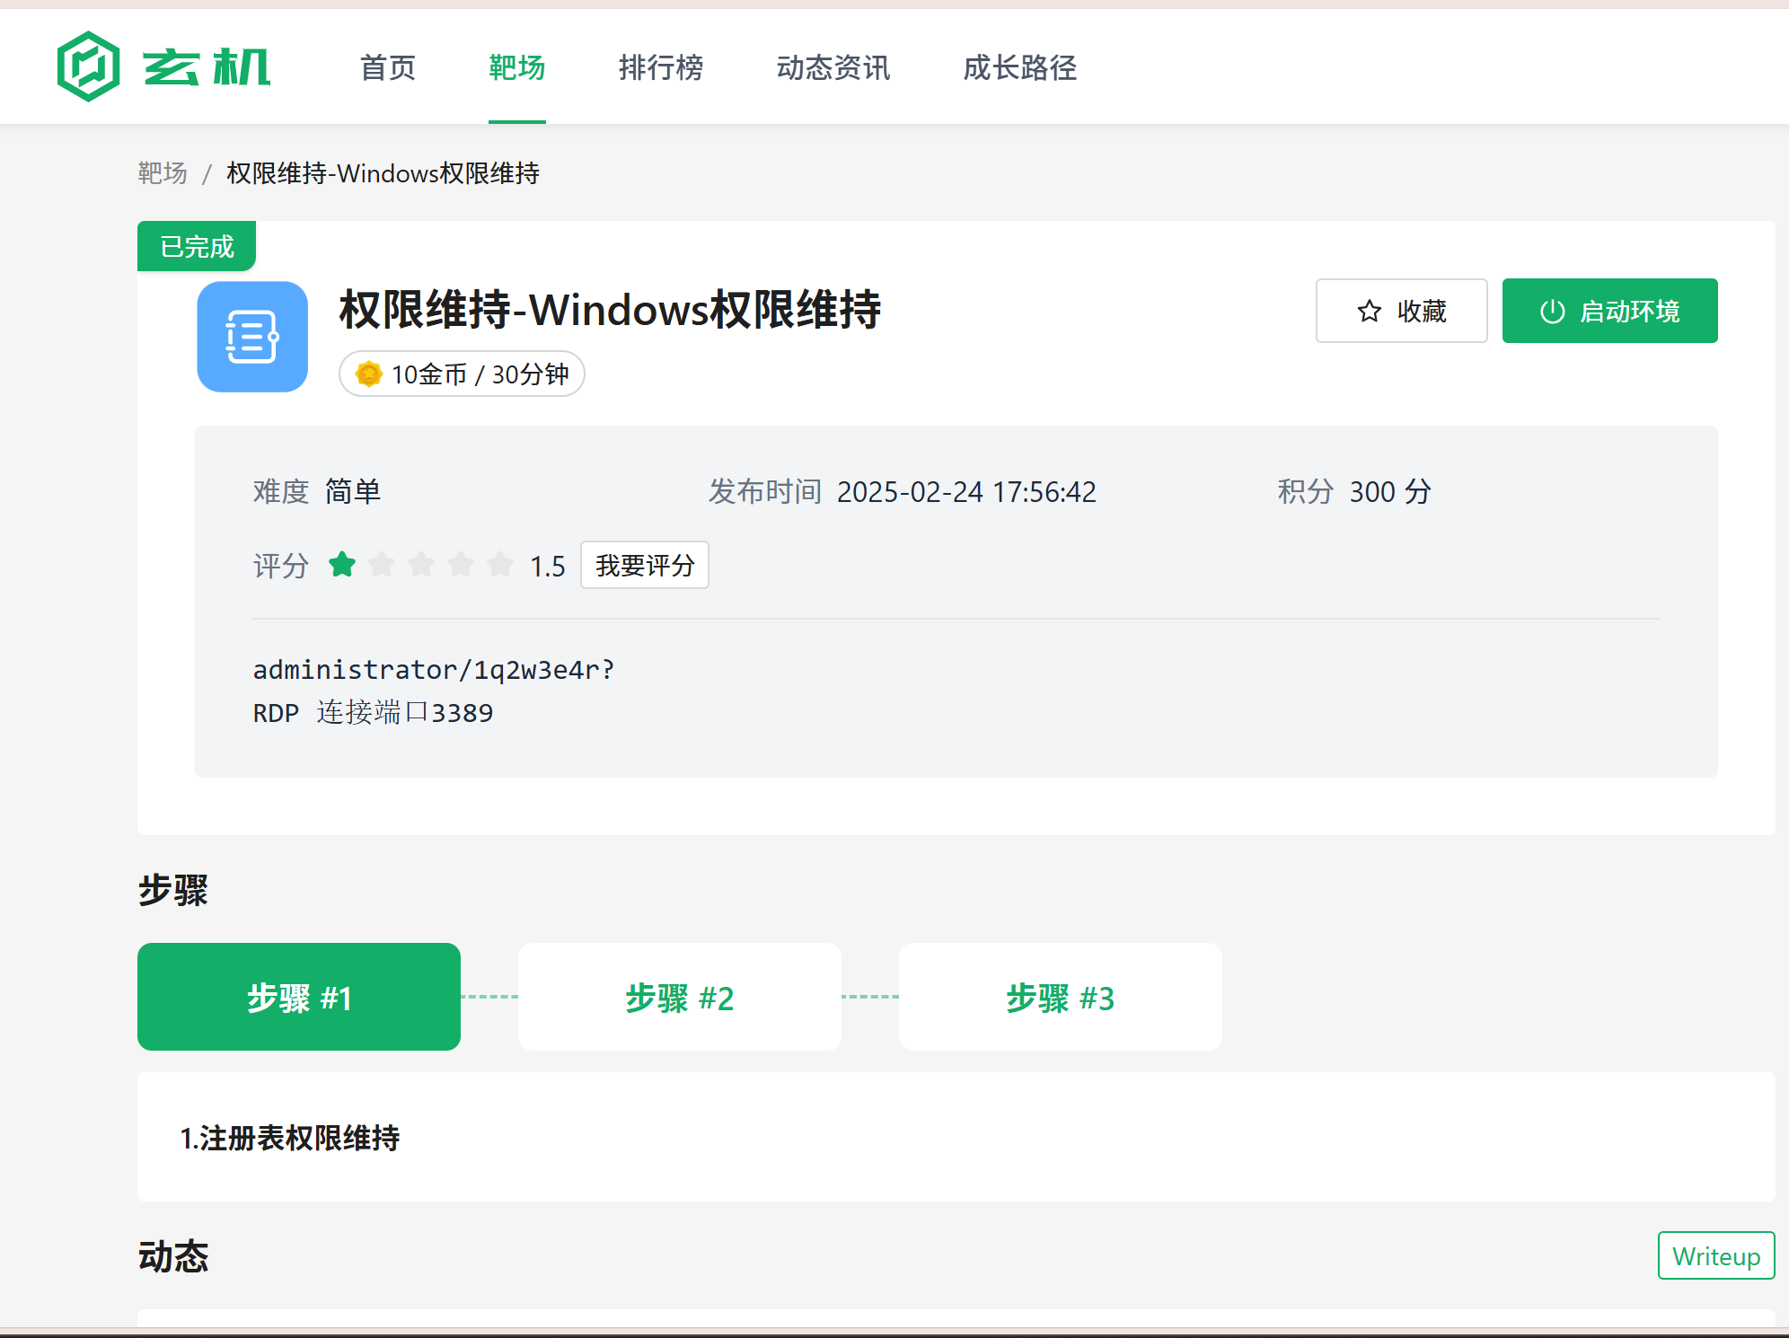1789x1338 pixels.
Task: Add challenge to favorites with 收藏
Action: (1402, 311)
